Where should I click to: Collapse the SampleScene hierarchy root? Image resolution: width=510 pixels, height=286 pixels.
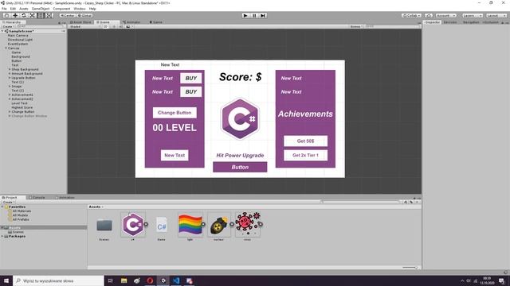pyautogui.click(x=2, y=31)
